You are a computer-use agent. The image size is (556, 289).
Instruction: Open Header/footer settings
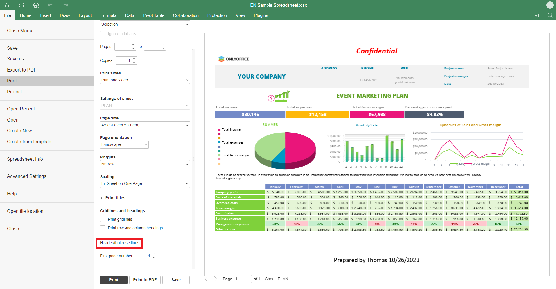(119, 243)
